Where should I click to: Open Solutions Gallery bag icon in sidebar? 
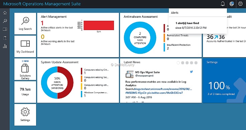pos(5,38)
